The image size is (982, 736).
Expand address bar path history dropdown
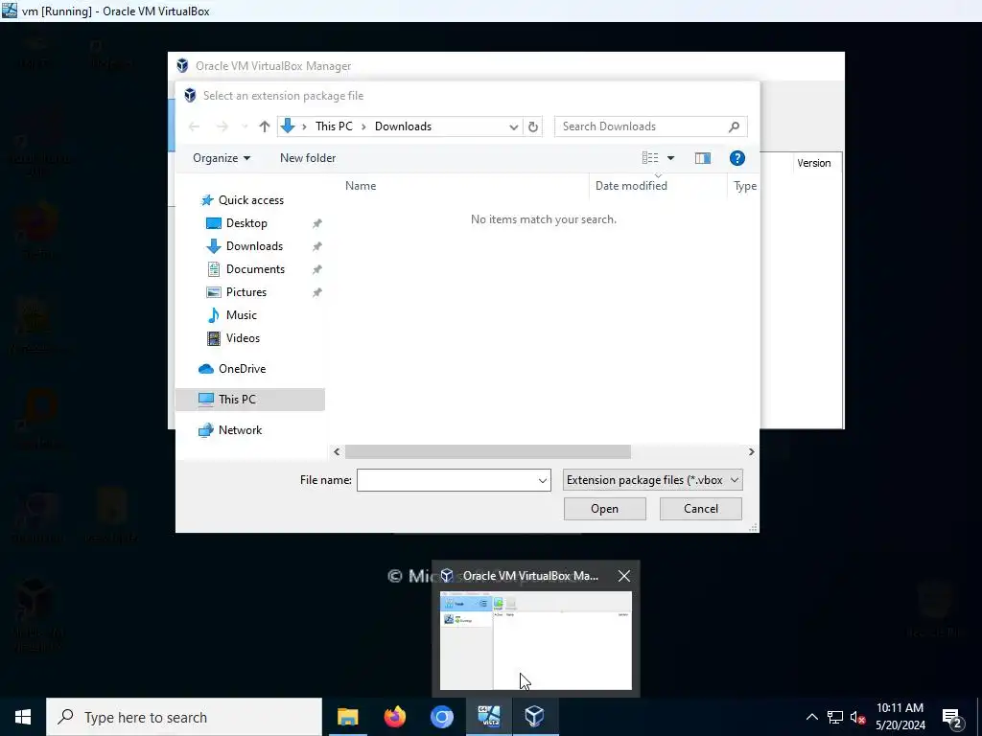514,126
